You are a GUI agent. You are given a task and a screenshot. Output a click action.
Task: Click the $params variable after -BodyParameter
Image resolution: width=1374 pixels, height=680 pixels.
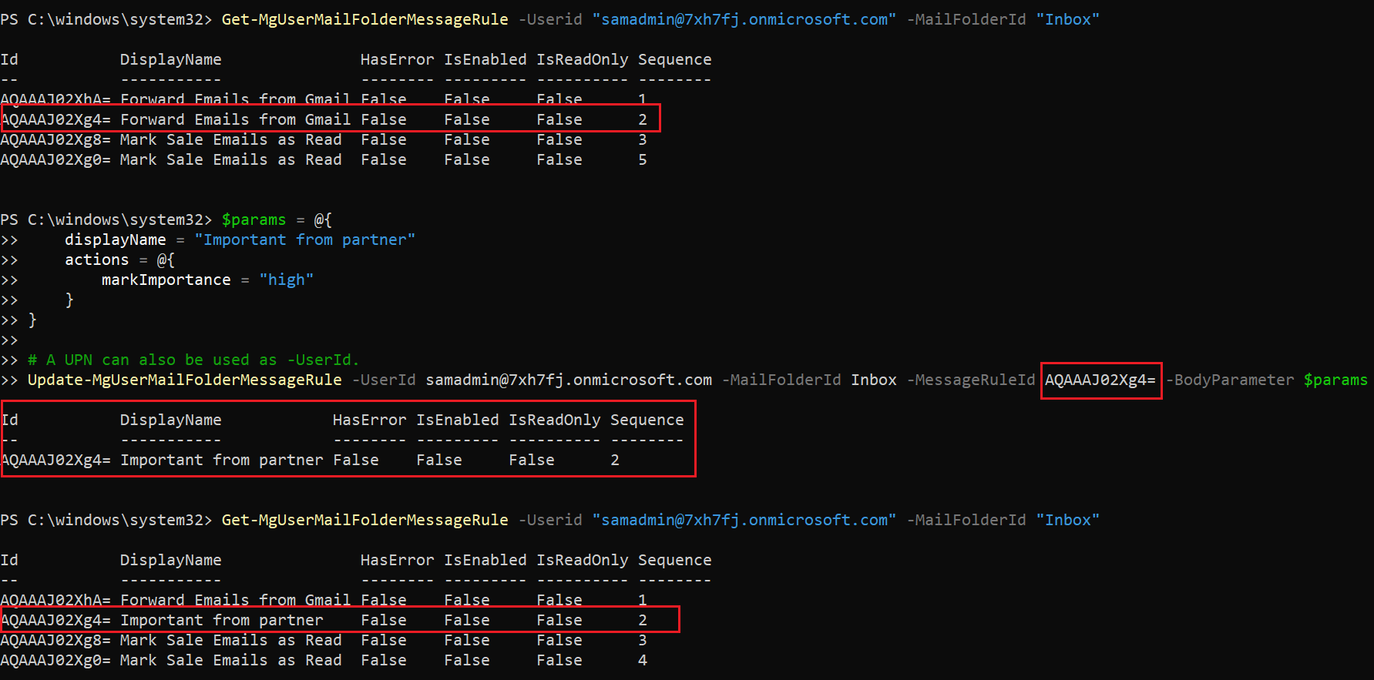point(1335,380)
